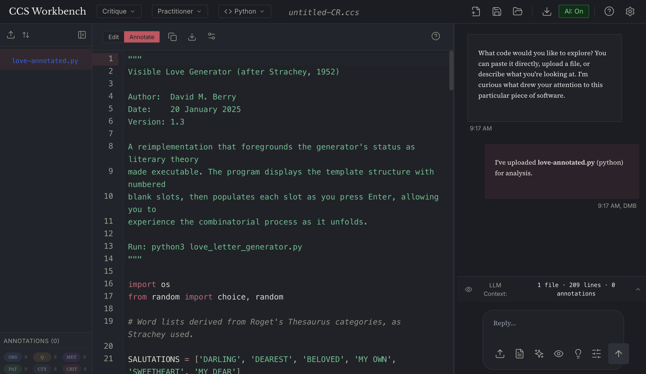Click the new file icon in header

click(x=476, y=11)
